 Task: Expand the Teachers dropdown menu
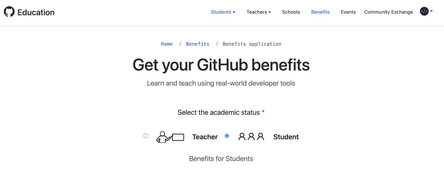pyautogui.click(x=259, y=12)
